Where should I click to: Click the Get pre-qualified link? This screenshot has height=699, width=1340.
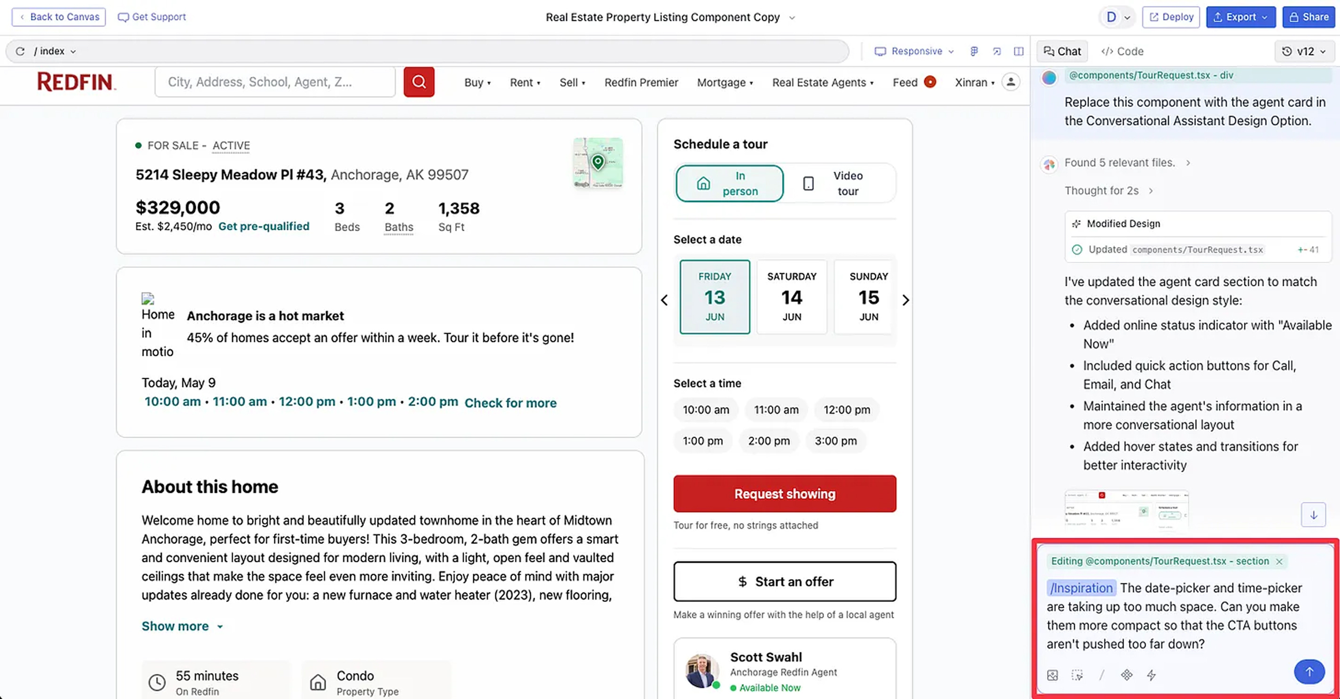tap(263, 226)
